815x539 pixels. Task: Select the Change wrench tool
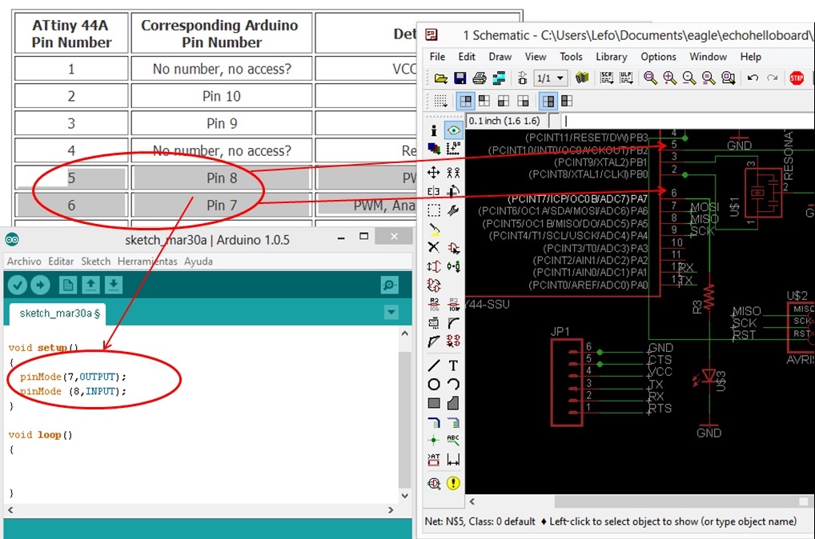[x=453, y=210]
